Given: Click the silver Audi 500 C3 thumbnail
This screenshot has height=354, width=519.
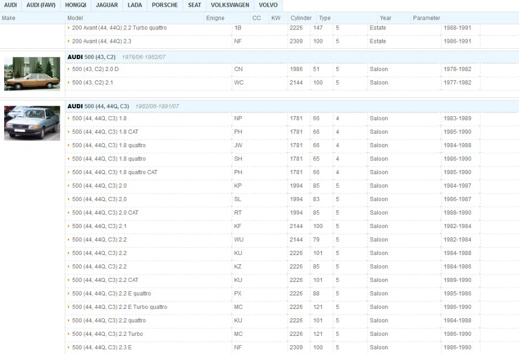Looking at the screenshot, I should 32,123.
